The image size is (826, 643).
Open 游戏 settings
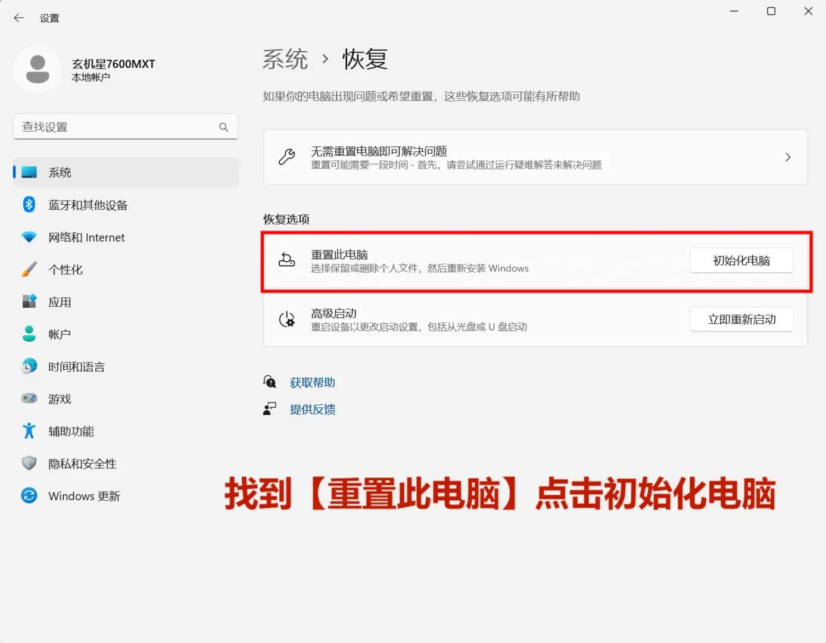point(126,399)
